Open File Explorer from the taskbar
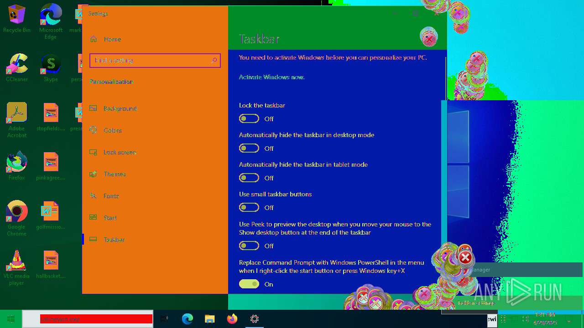Viewport: 584px width, 328px height. coord(209,319)
